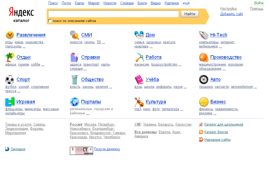Click the icon beside Каталог для школьников
Screen dimensions: 269x173
(x=201, y=125)
